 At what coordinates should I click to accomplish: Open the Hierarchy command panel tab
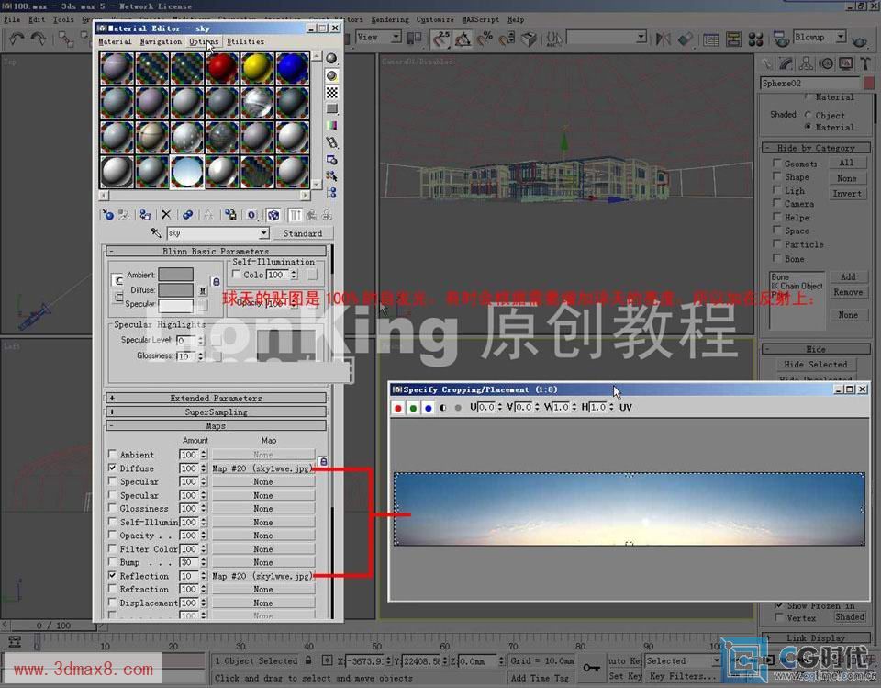pyautogui.click(x=806, y=63)
